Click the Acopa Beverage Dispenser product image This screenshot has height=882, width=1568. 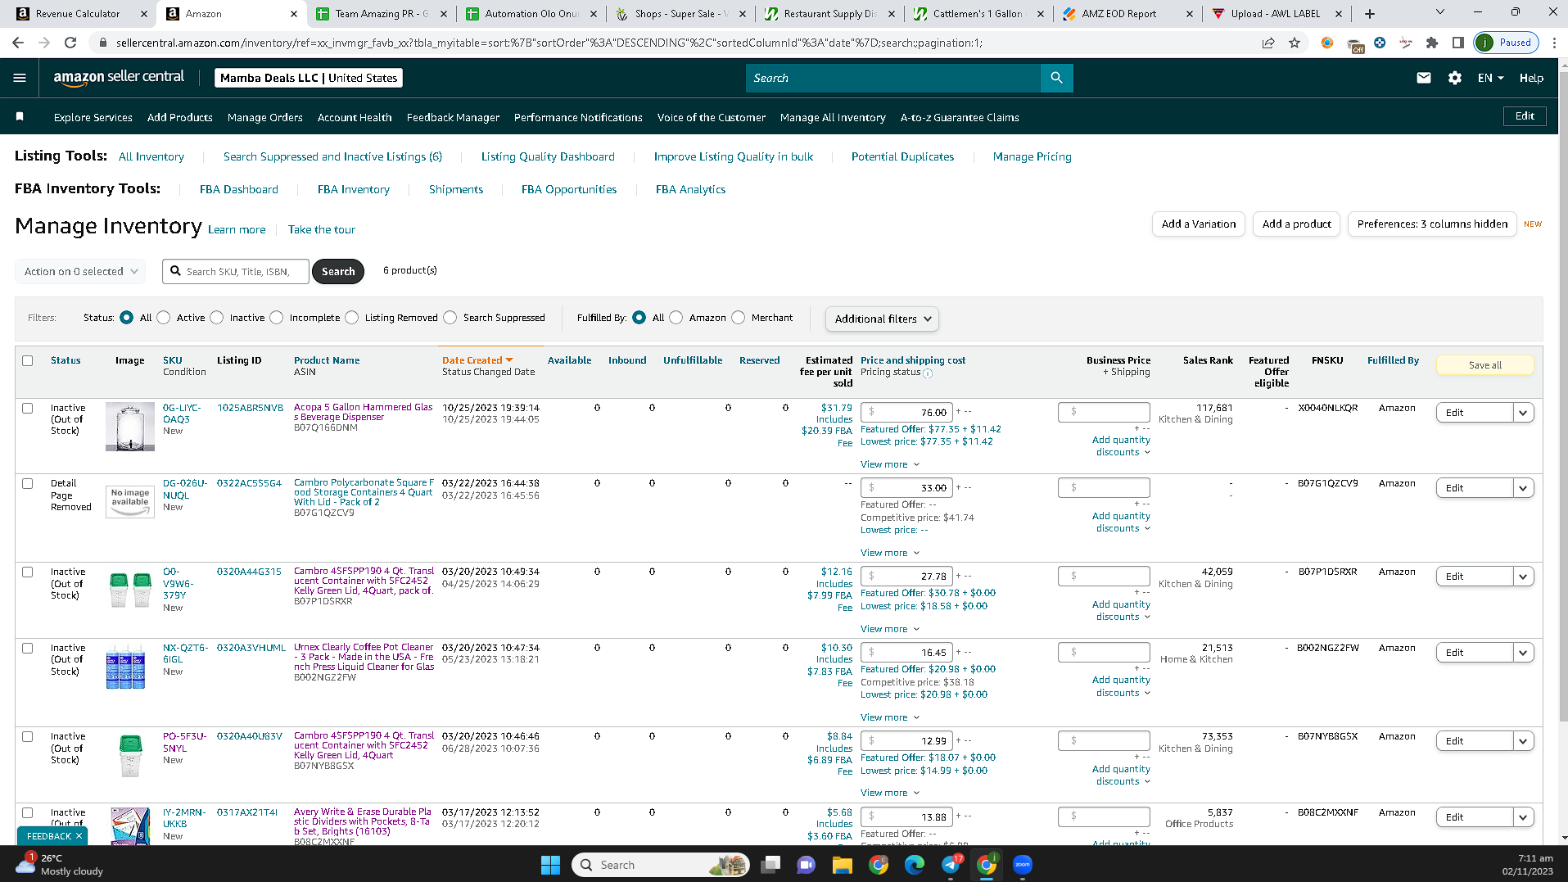tap(130, 427)
